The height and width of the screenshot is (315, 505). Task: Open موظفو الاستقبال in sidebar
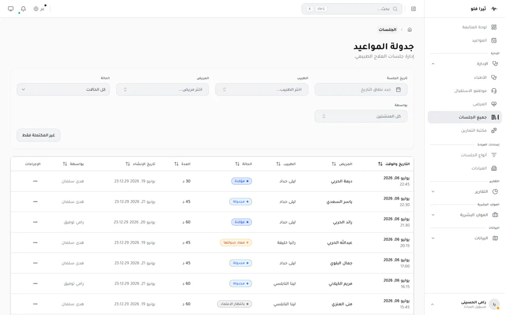464,91
